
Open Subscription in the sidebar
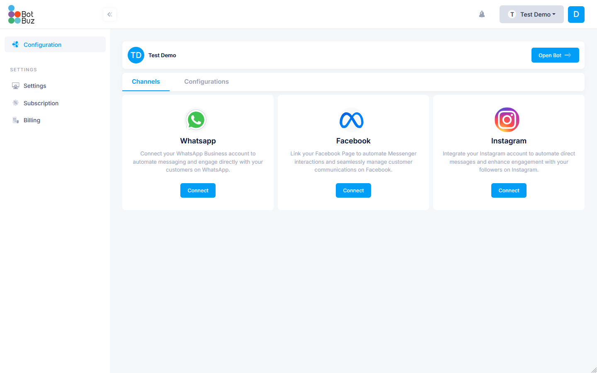[55, 103]
